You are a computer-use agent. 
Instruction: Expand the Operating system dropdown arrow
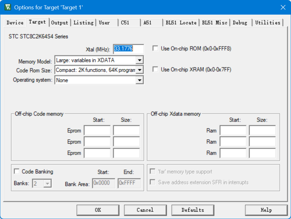pyautogui.click(x=140, y=80)
